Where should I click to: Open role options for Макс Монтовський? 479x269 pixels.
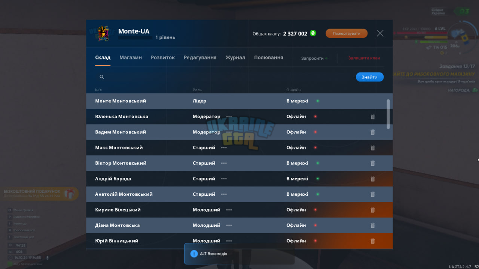pos(224,148)
